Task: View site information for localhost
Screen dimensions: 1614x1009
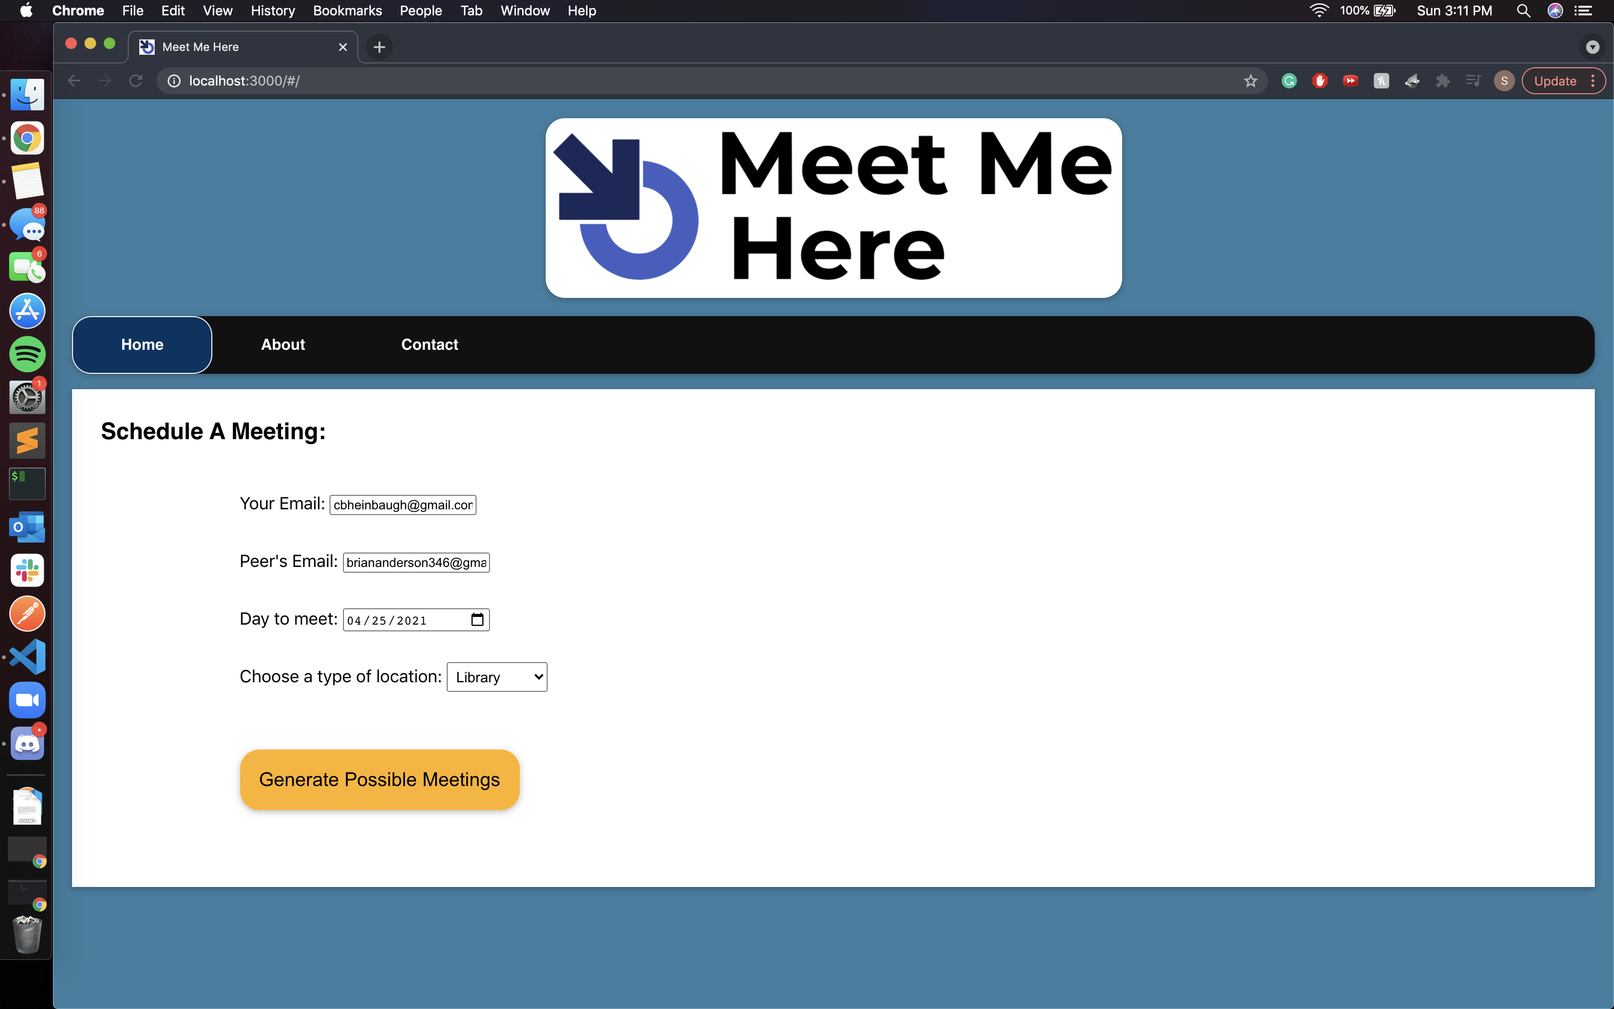Action: tap(173, 81)
